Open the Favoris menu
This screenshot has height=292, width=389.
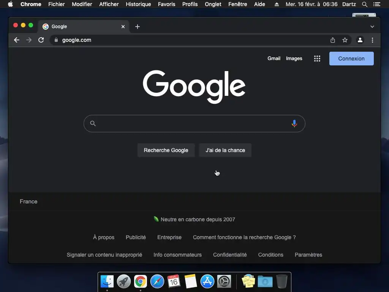166,4
